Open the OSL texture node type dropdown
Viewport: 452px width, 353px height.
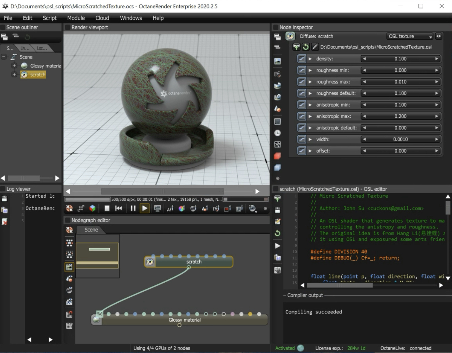(410, 36)
